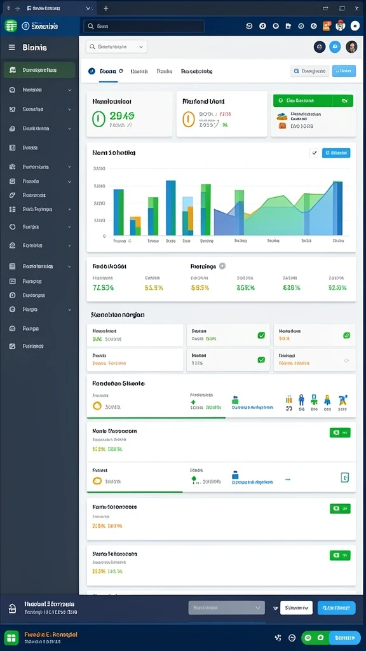Click green button on row below people icons
The width and height of the screenshot is (366, 651).
[x=340, y=432]
